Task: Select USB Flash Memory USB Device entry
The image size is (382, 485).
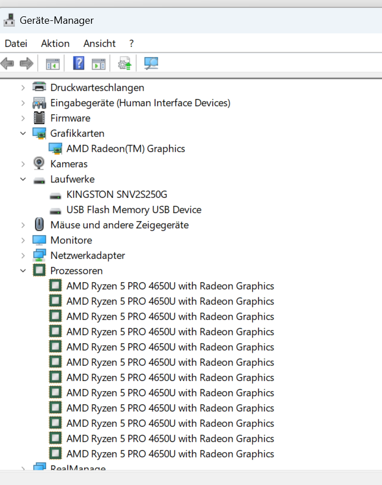Action: 134,210
